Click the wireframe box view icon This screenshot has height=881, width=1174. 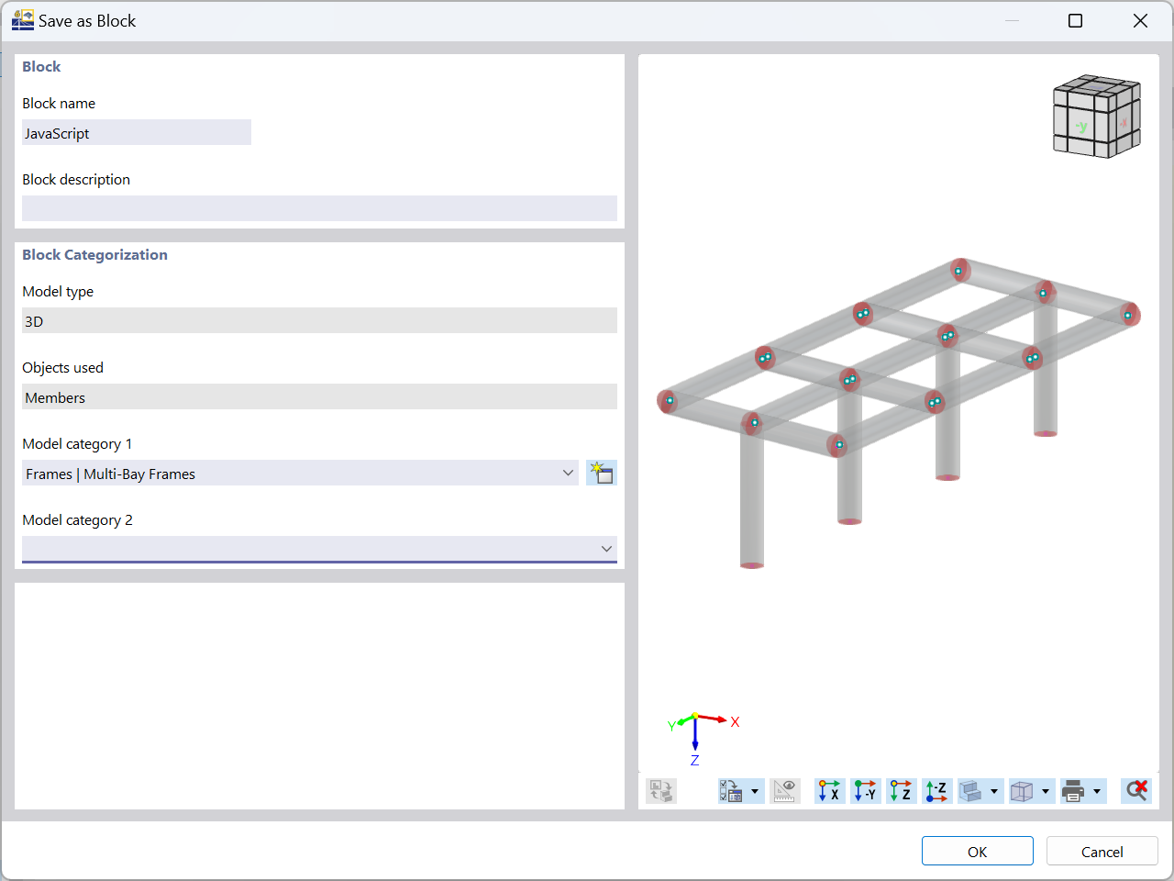pyautogui.click(x=1022, y=791)
